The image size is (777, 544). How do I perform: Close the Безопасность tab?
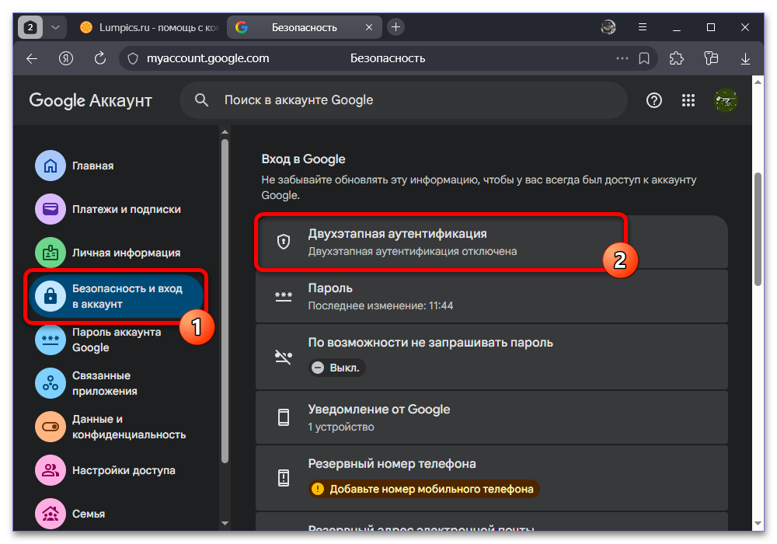(368, 27)
